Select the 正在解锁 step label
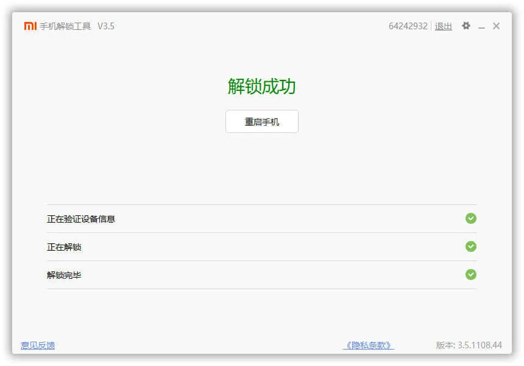The height and width of the screenshot is (366, 524). (x=64, y=247)
